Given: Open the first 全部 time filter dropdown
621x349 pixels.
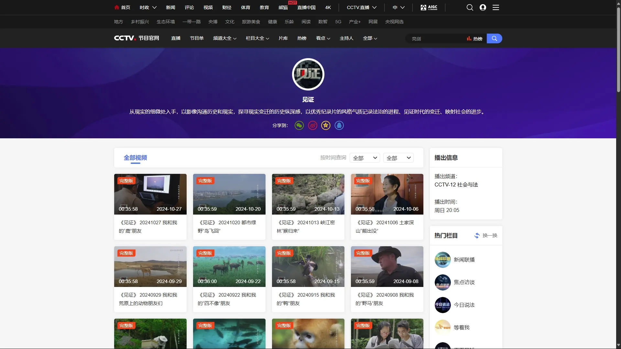Looking at the screenshot, I should click(x=365, y=158).
